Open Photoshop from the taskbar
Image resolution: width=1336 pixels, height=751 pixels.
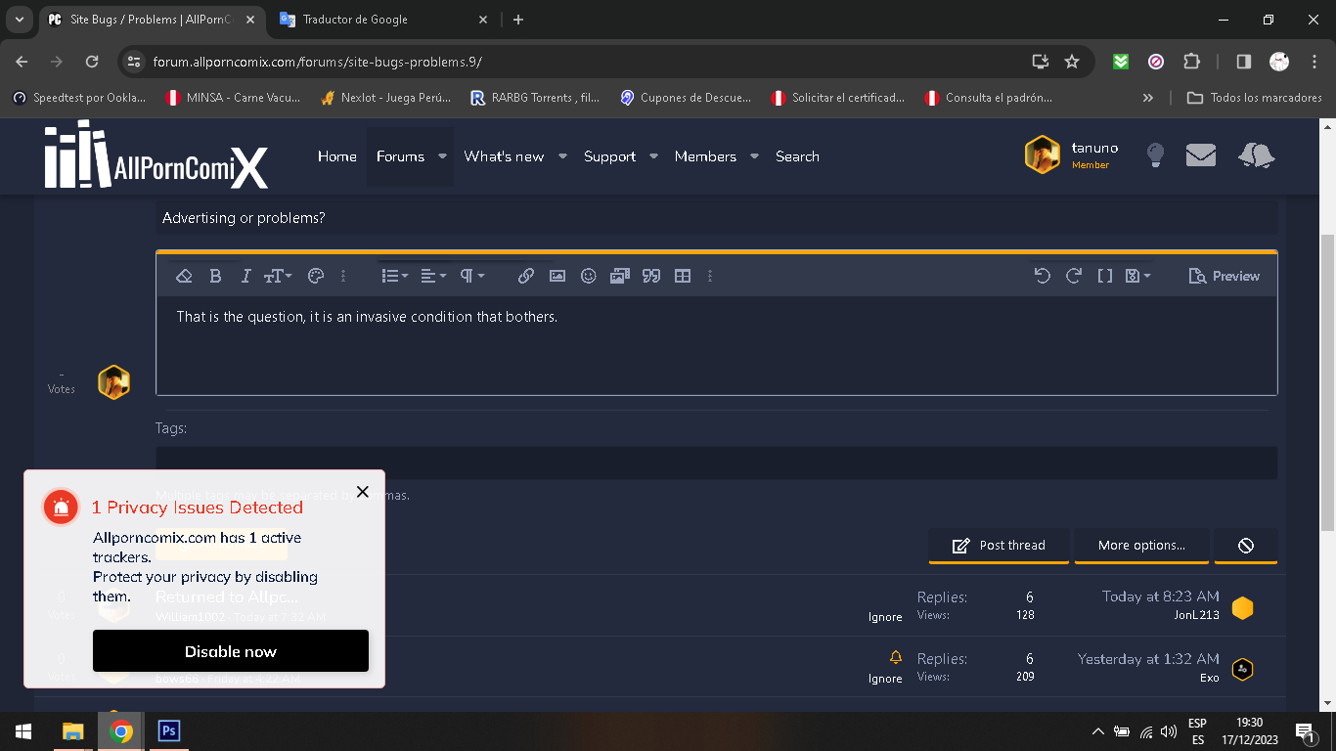tap(169, 731)
